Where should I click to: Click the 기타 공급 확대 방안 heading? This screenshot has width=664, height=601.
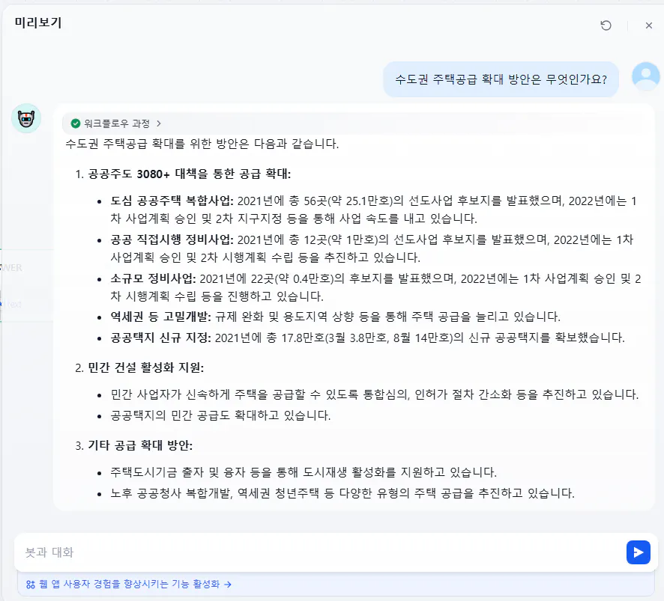140,445
